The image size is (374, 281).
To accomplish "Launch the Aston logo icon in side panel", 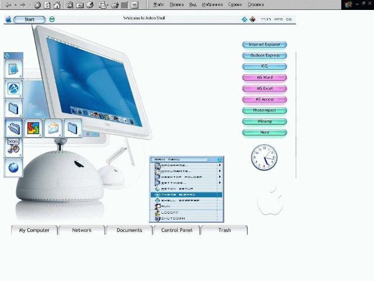I will (x=13, y=88).
